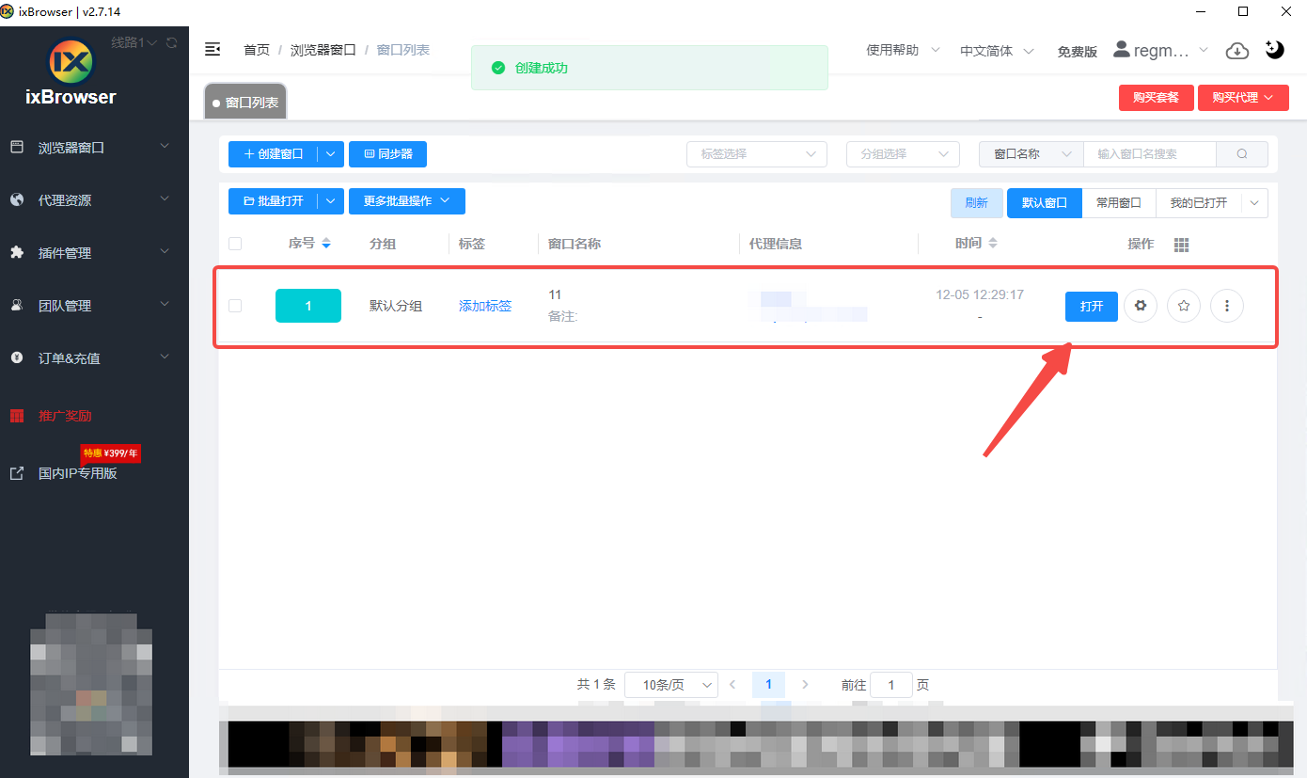This screenshot has height=778, width=1307.
Task: Toggle dark mode with the moon icon
Action: tap(1275, 51)
